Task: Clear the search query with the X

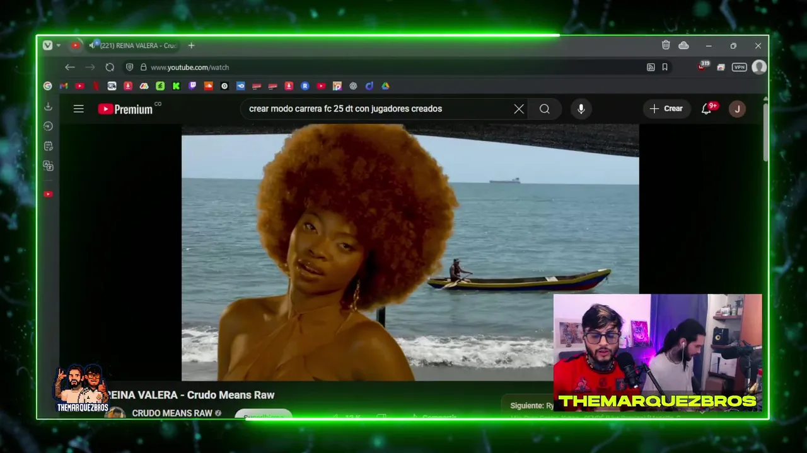Action: coord(519,109)
